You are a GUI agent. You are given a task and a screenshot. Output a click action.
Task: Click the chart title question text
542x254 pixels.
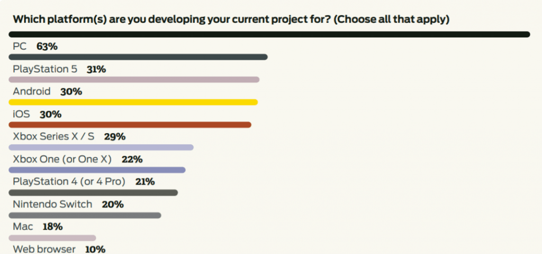(231, 20)
